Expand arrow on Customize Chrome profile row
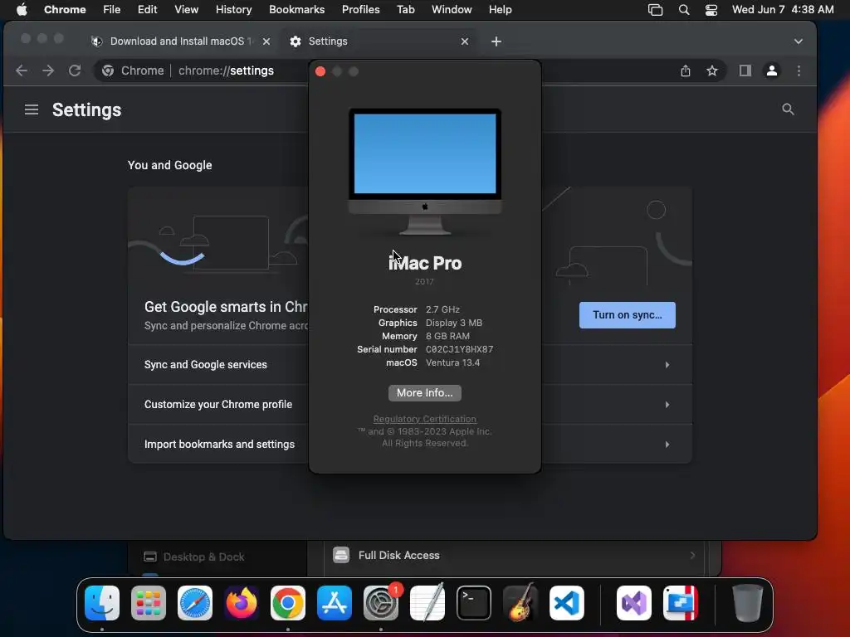This screenshot has width=850, height=637. tap(667, 405)
